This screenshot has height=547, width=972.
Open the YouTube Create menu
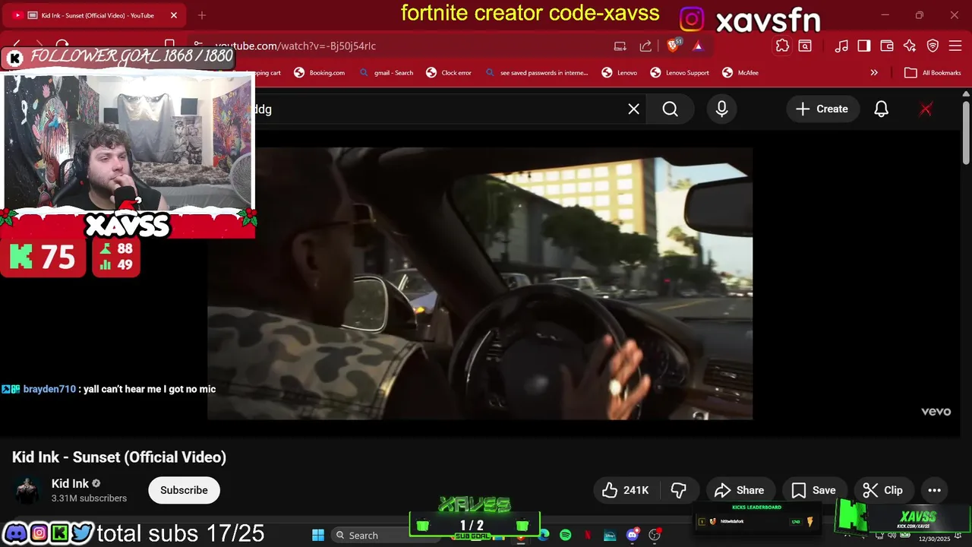822,109
